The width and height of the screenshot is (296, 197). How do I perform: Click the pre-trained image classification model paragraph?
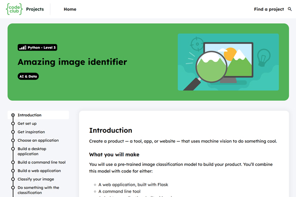click(x=181, y=168)
